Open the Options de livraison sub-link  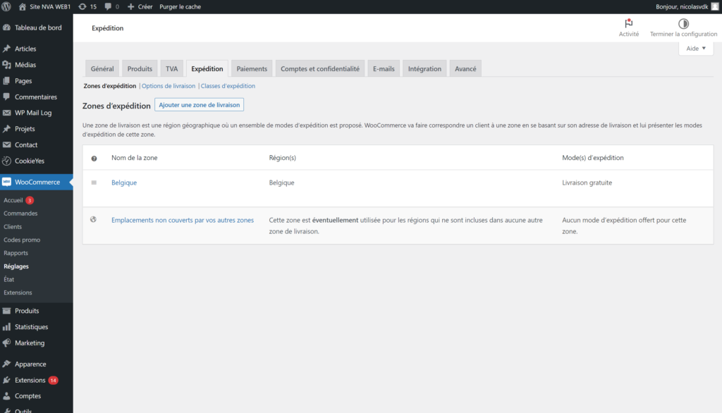click(x=169, y=86)
